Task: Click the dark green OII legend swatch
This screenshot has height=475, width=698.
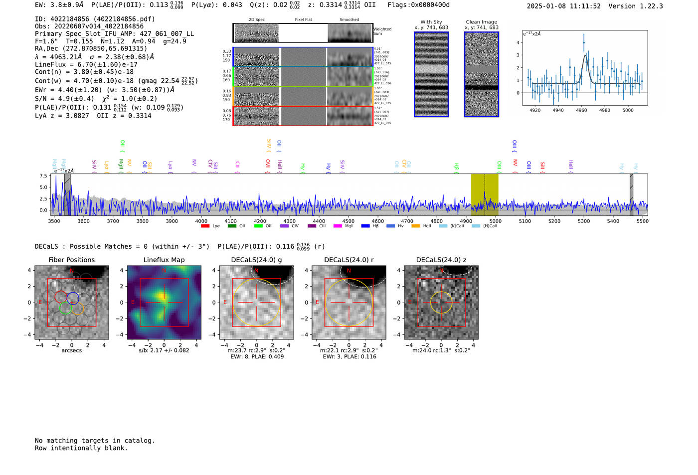Action: 231,226
